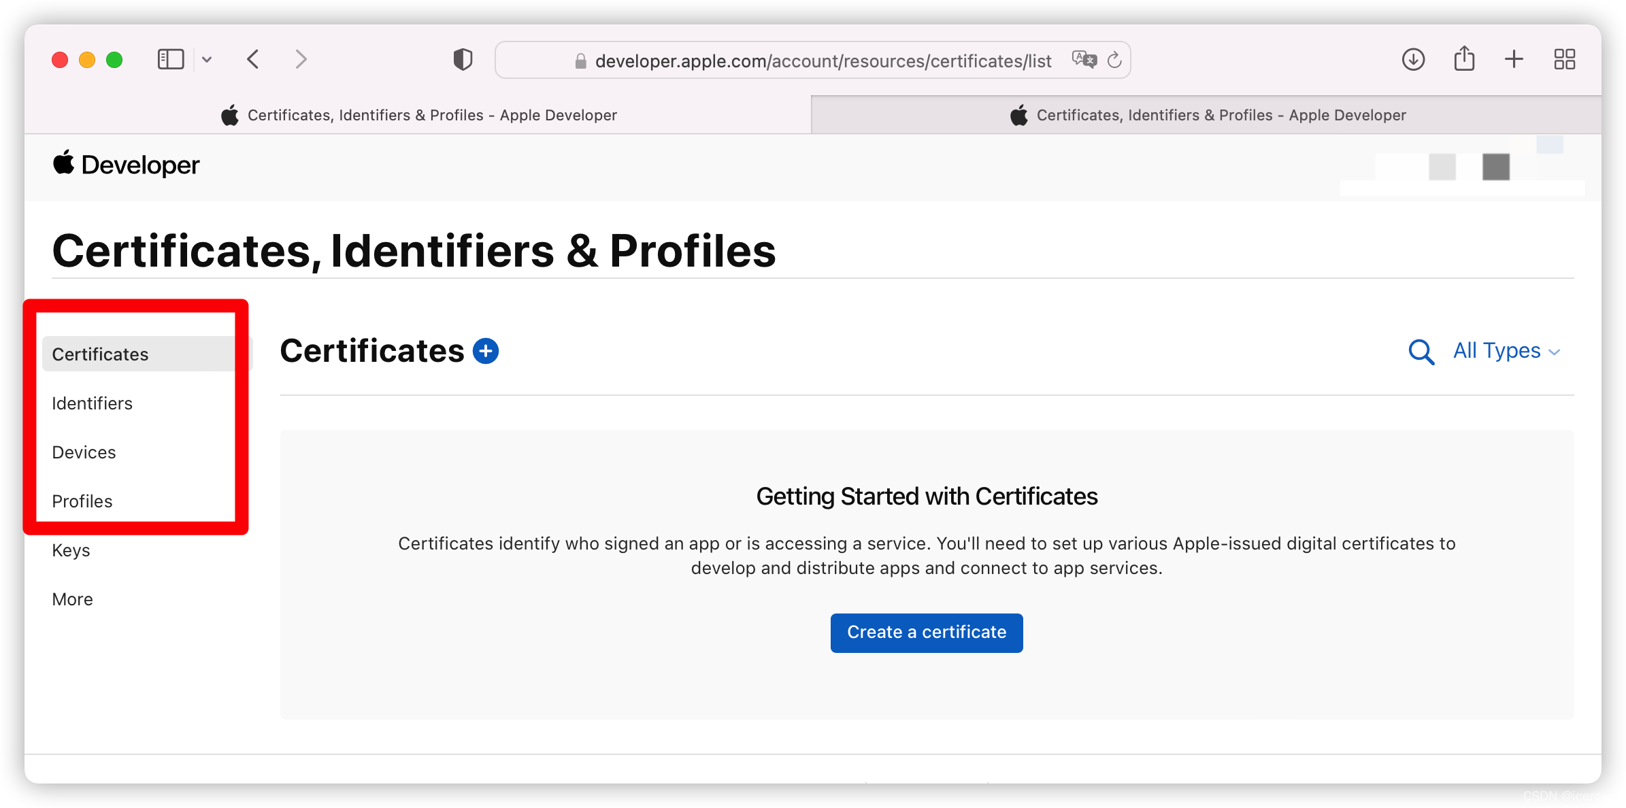
Task: Select Identifiers in the left sidebar
Action: (x=93, y=403)
